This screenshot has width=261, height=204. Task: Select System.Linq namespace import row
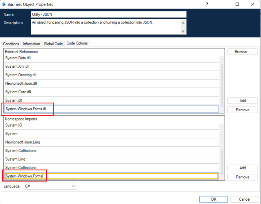[111, 159]
